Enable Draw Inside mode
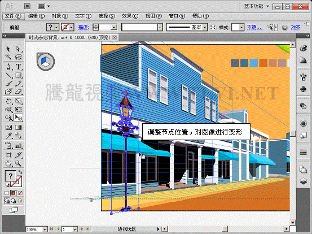The width and height of the screenshot is (312, 234). tap(20, 201)
